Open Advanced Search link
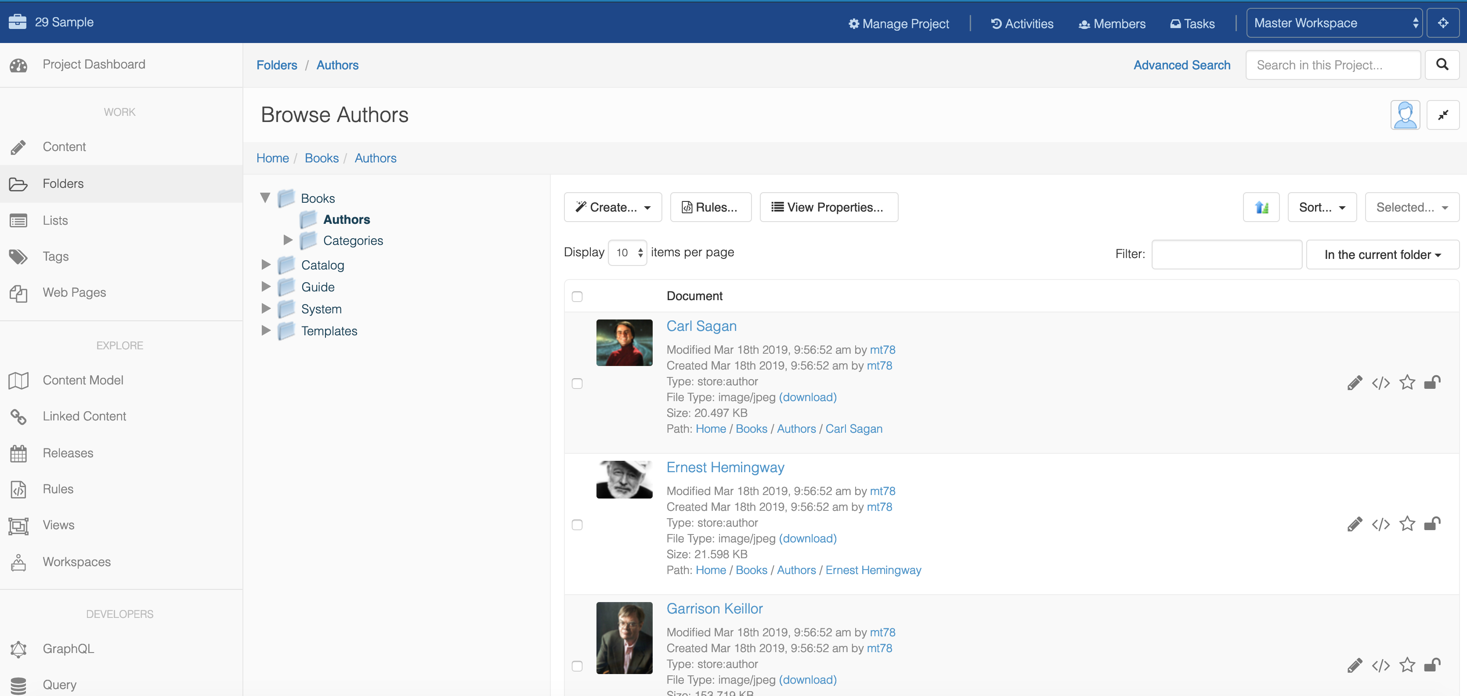The width and height of the screenshot is (1467, 696). coord(1182,65)
